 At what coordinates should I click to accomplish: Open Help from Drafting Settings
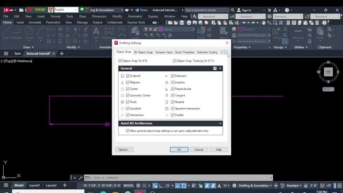(x=219, y=150)
